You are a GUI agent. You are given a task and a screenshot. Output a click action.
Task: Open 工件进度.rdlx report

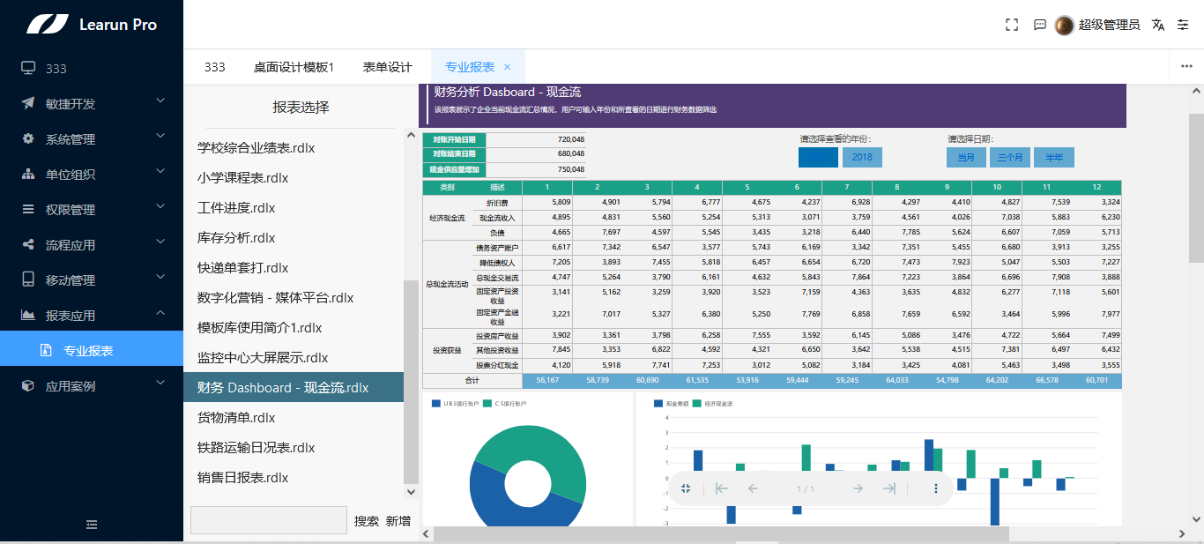(x=293, y=208)
